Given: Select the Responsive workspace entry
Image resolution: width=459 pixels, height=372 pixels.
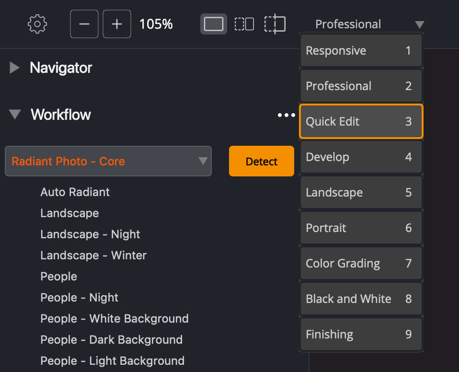Looking at the screenshot, I should click(x=361, y=51).
